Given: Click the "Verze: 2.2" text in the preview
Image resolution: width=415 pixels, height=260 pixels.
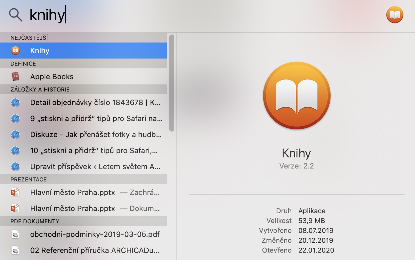Looking at the screenshot, I should tap(296, 166).
